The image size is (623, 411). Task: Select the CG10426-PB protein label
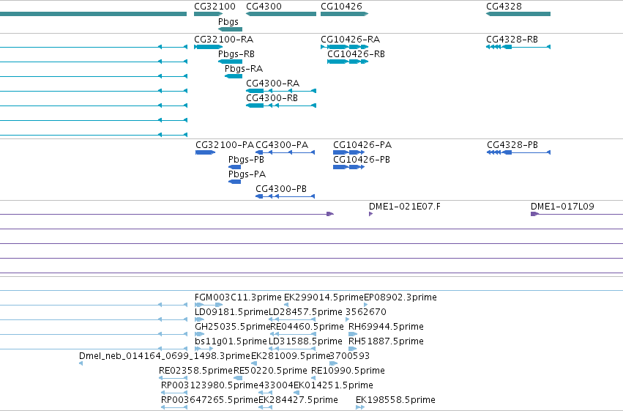(x=362, y=160)
